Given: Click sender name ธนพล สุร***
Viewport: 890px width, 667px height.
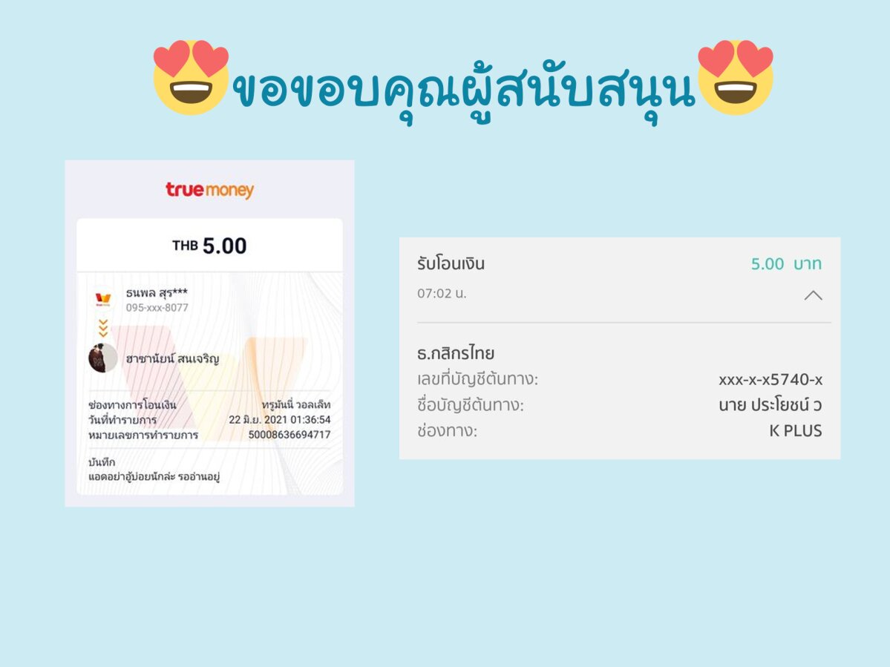Looking at the screenshot, I should (x=157, y=293).
